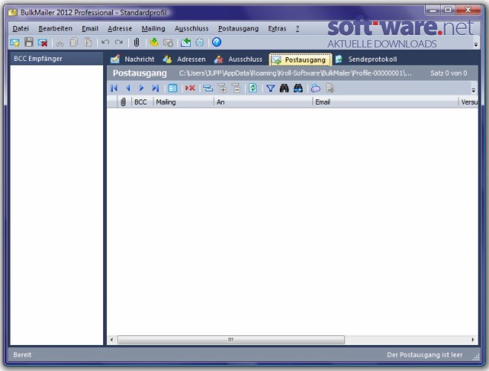Click the delete record red X icon
Screen dimensions: 489x371
[190, 88]
